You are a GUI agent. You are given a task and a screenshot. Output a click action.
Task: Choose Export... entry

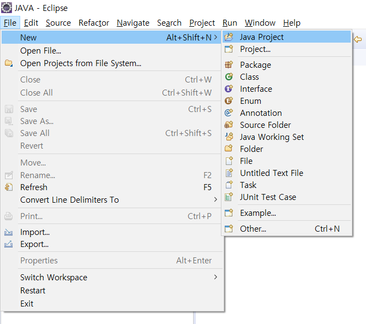tap(111, 244)
